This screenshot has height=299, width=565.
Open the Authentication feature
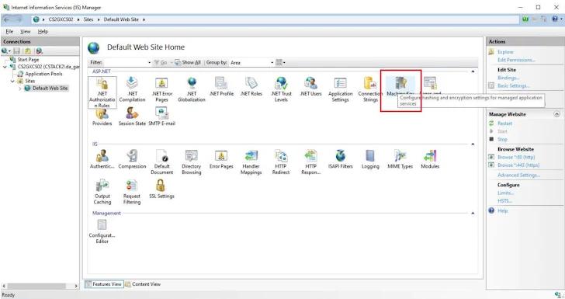[x=102, y=159]
